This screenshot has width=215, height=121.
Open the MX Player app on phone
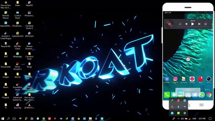(167, 79)
